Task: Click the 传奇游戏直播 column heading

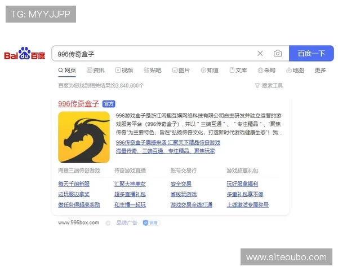Action: (x=130, y=171)
